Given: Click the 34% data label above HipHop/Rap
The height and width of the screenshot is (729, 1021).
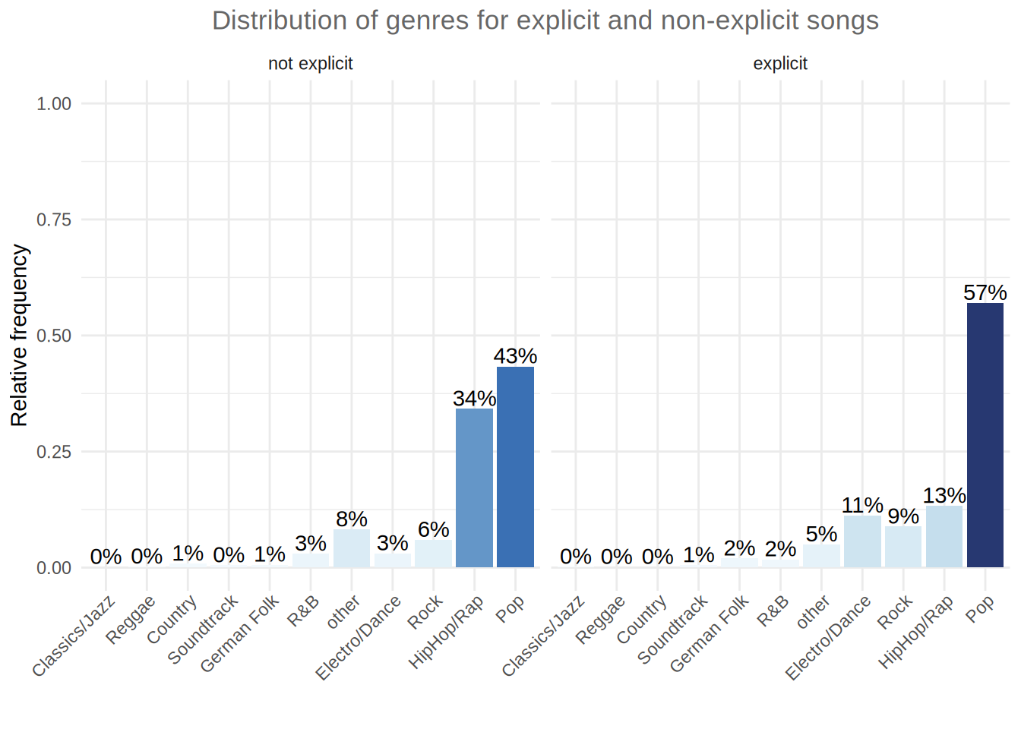Looking at the screenshot, I should pyautogui.click(x=474, y=398).
